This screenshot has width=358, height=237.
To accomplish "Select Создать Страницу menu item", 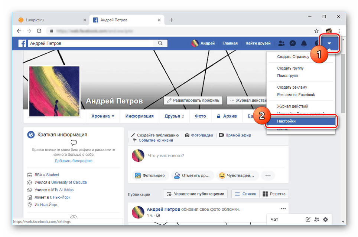I will 293,57.
